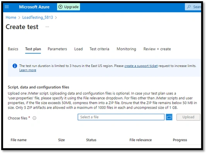Select the Test plan tab
Image resolution: width=207 pixels, height=154 pixels.
(x=33, y=49)
